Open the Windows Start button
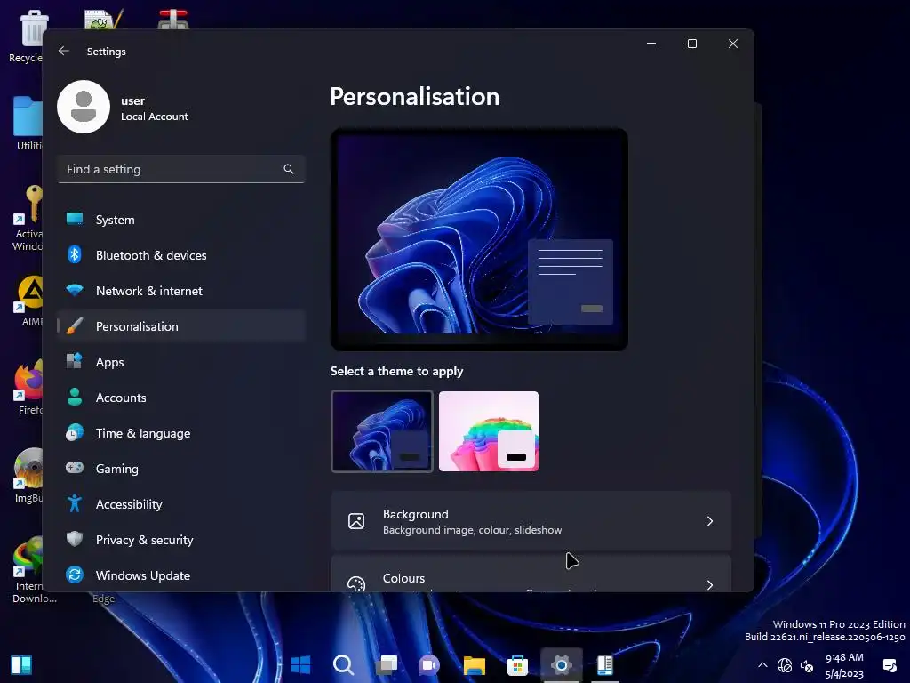Image resolution: width=910 pixels, height=683 pixels. [x=300, y=664]
